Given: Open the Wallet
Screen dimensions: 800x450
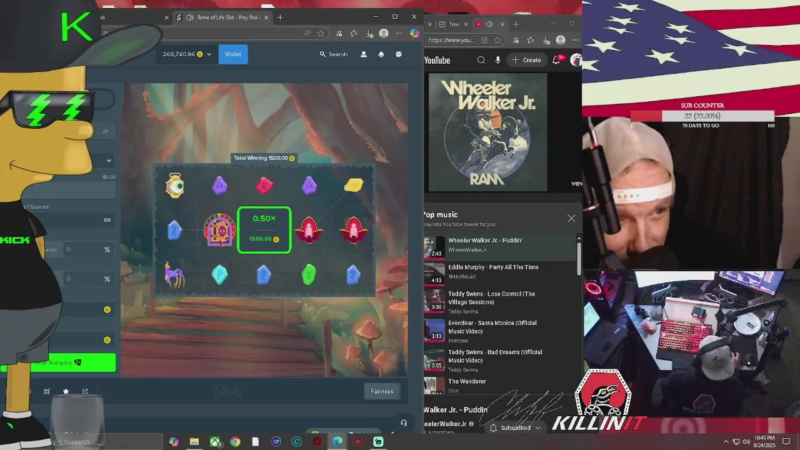Looking at the screenshot, I should point(233,54).
